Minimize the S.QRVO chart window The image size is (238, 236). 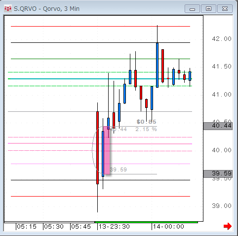tap(192, 9)
